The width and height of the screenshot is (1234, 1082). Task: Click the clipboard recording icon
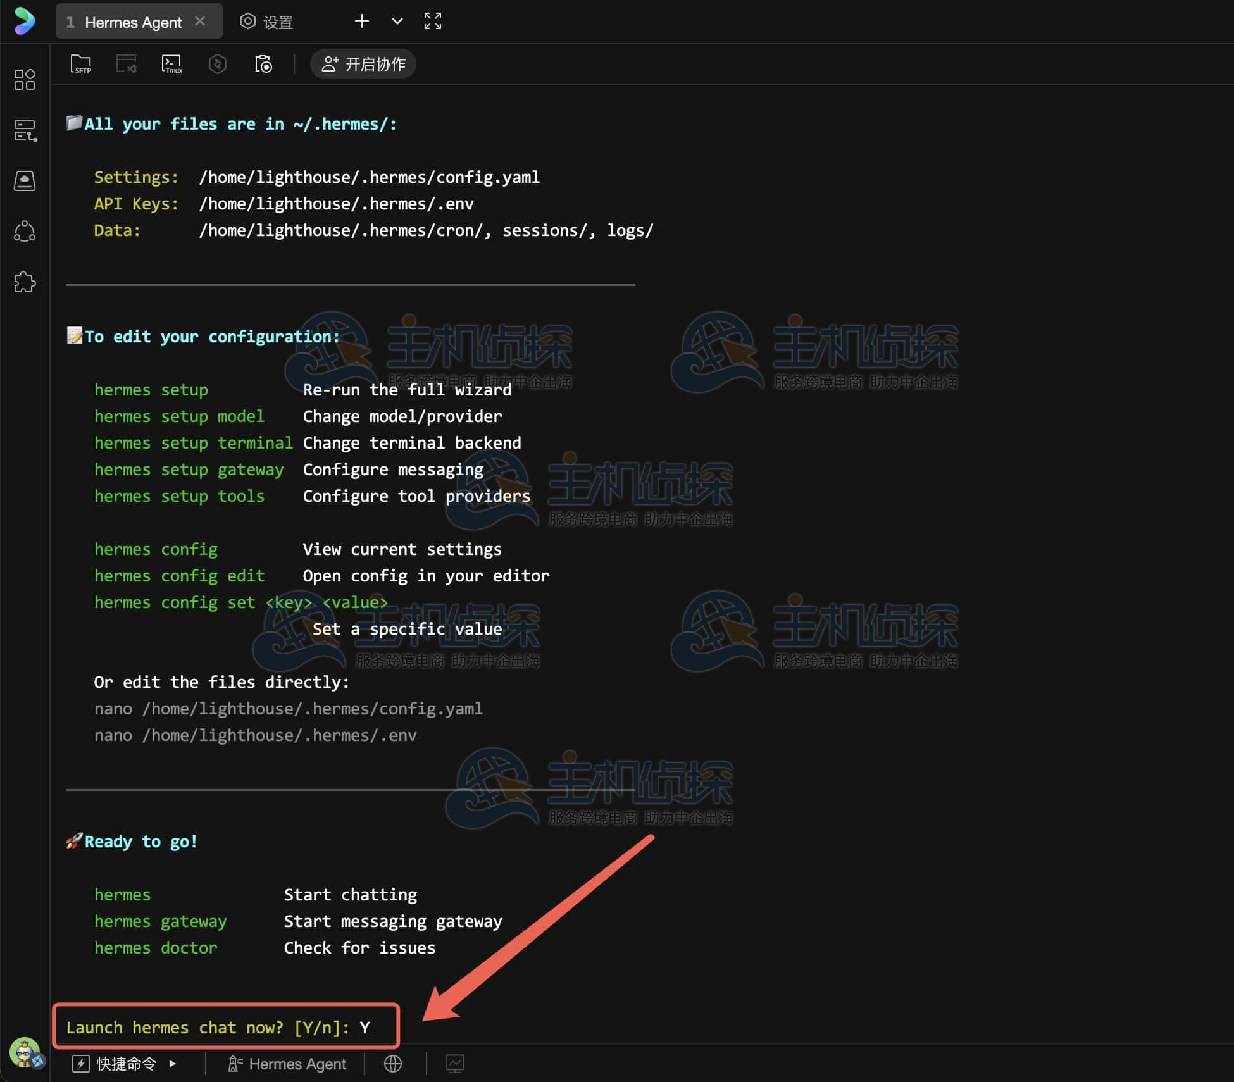[x=263, y=64]
